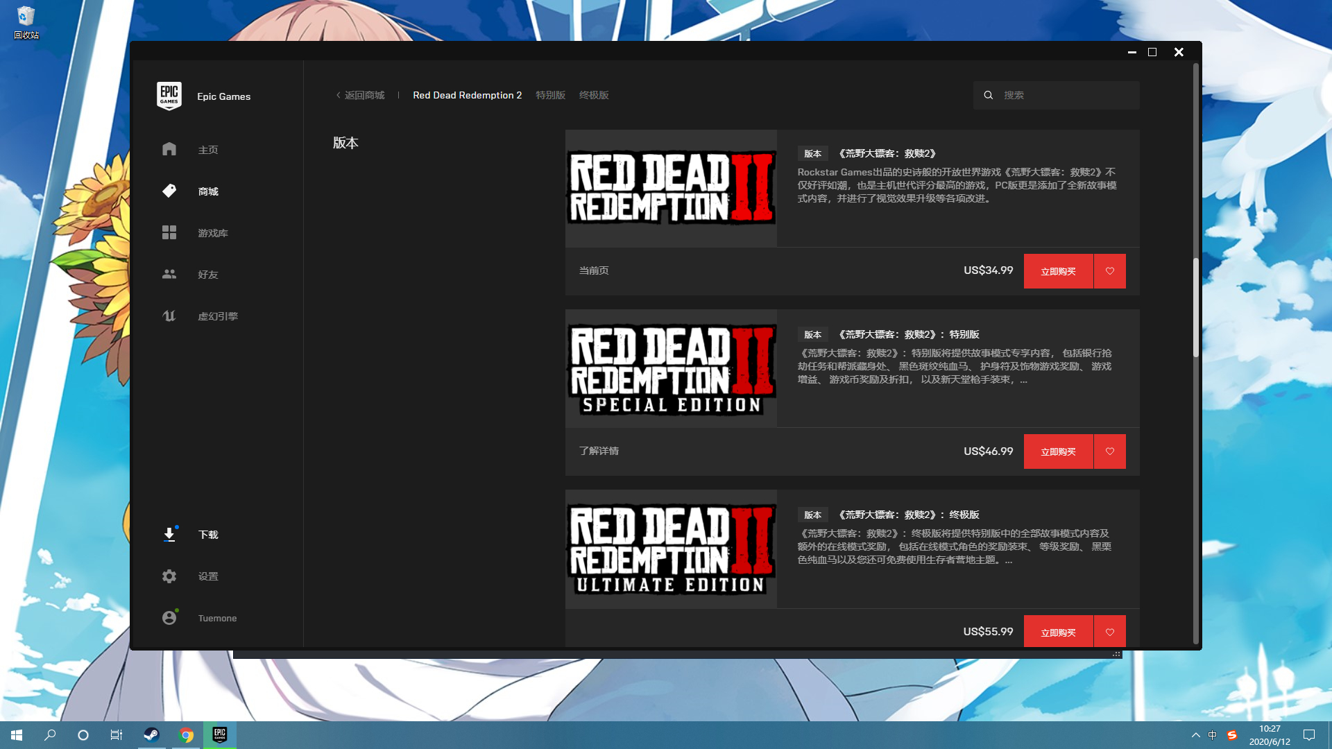
Task: Click the Tuemone account avatar icon
Action: pos(169,618)
